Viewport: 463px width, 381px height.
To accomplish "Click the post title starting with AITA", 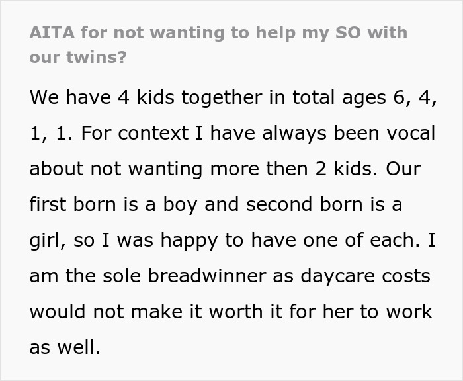I will [x=218, y=32].
